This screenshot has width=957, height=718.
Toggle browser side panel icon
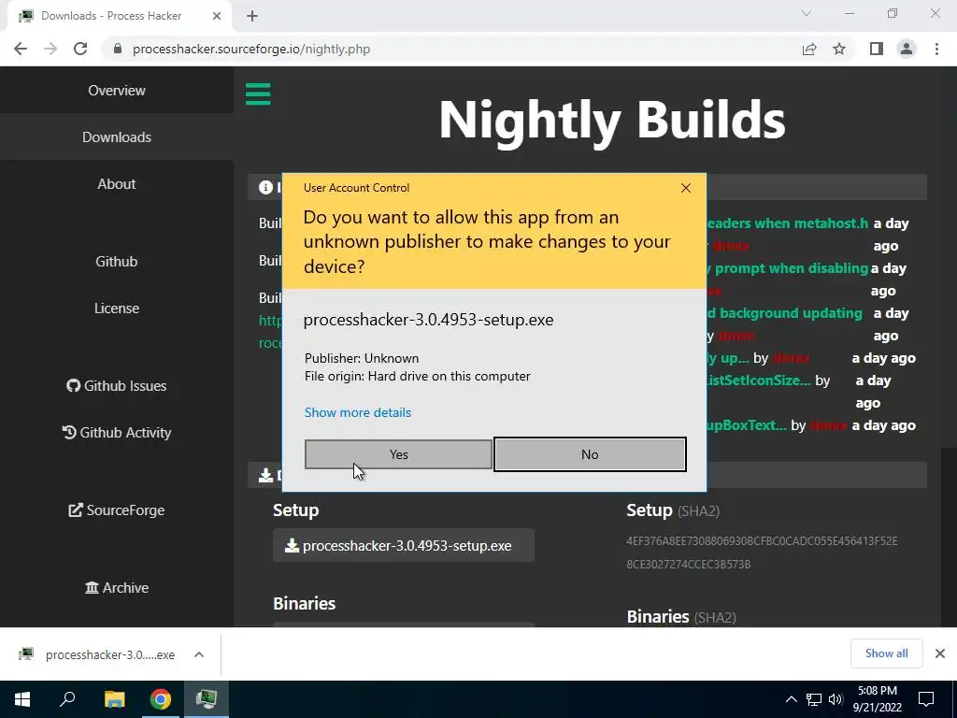[877, 49]
